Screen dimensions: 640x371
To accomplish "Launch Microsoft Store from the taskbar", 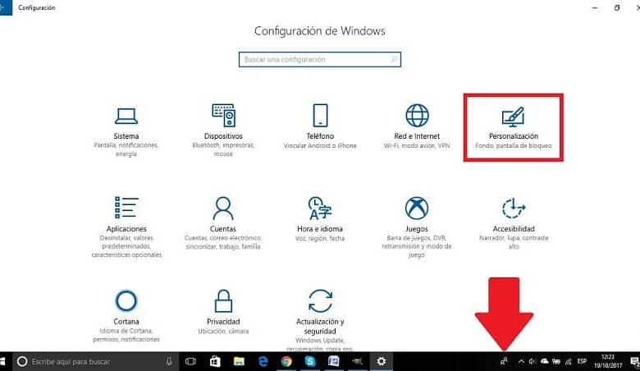I will (215, 362).
